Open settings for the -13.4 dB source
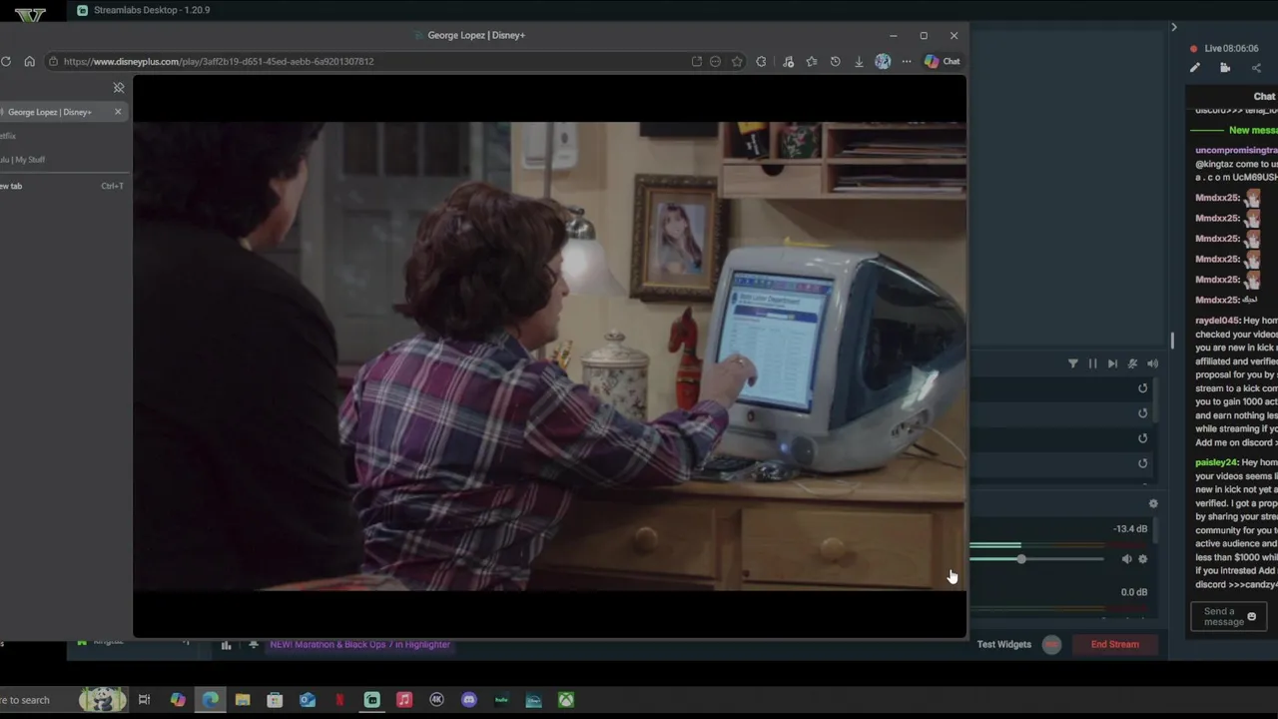Image resolution: width=1278 pixels, height=719 pixels. click(1143, 559)
